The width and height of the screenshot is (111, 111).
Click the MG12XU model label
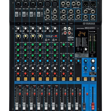[x=90, y=28]
